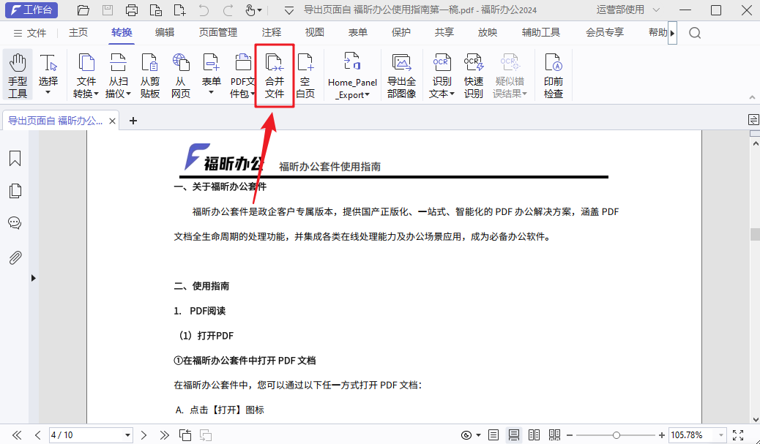Open customize quick access toolbar dropdown

pyautogui.click(x=289, y=10)
